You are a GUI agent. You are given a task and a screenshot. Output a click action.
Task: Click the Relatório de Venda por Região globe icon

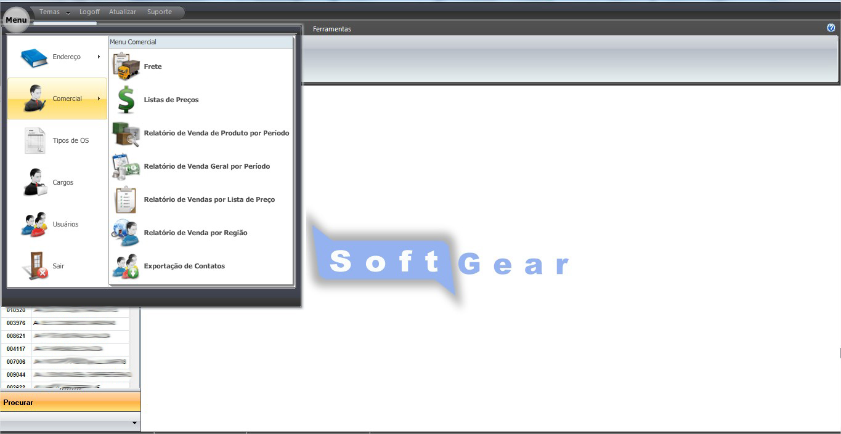(126, 233)
